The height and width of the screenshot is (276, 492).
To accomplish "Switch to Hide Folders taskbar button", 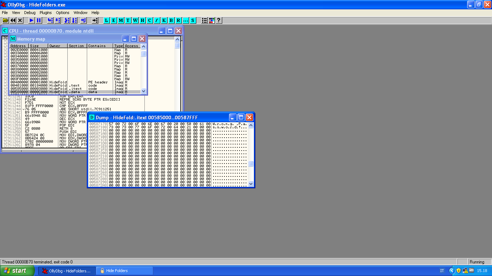I will pos(125,271).
